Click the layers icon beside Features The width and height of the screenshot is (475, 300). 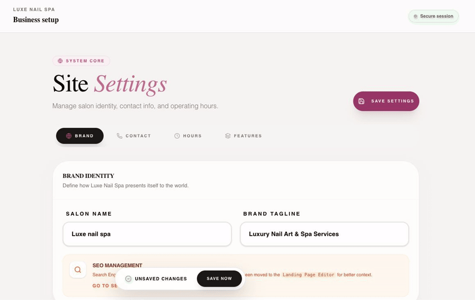pos(228,136)
